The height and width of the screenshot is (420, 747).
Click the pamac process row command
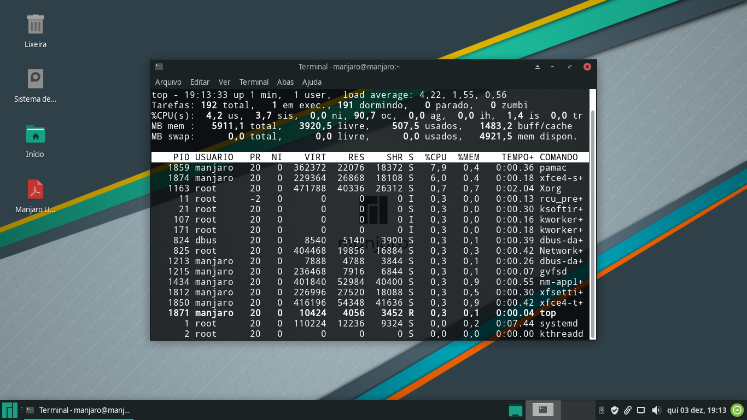click(x=553, y=168)
